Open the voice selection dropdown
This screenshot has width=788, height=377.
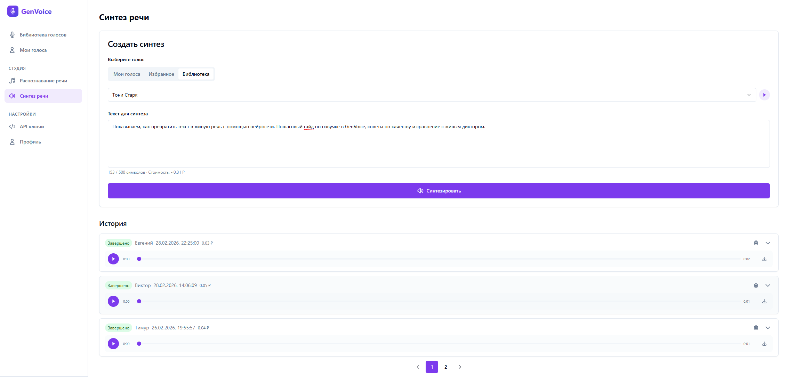431,95
